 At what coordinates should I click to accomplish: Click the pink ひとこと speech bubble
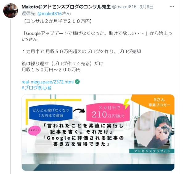[x=34, y=131]
